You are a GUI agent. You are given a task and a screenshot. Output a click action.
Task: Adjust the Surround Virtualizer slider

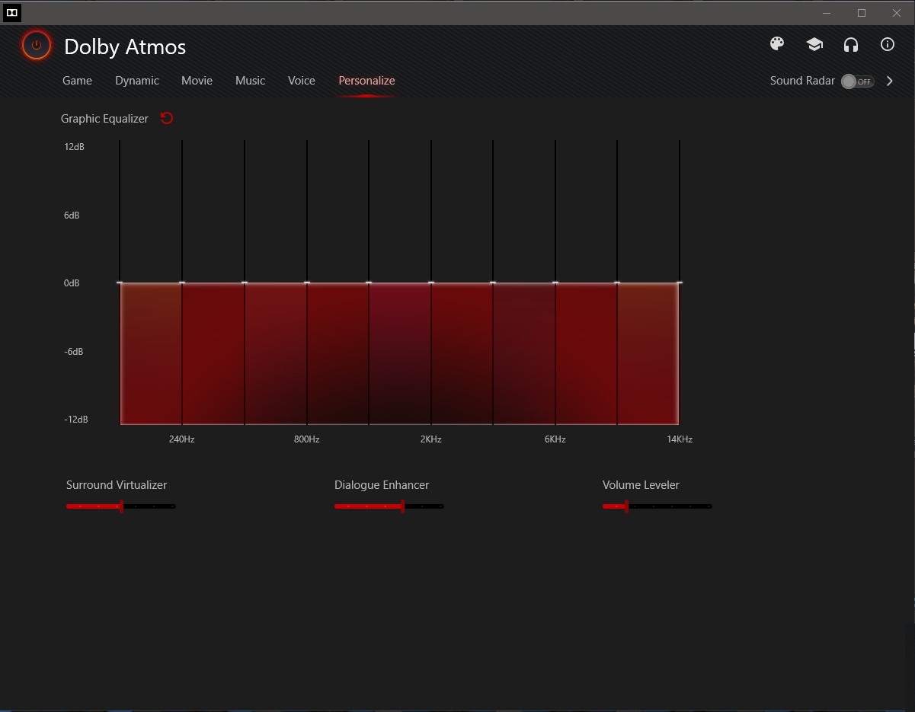tap(121, 506)
